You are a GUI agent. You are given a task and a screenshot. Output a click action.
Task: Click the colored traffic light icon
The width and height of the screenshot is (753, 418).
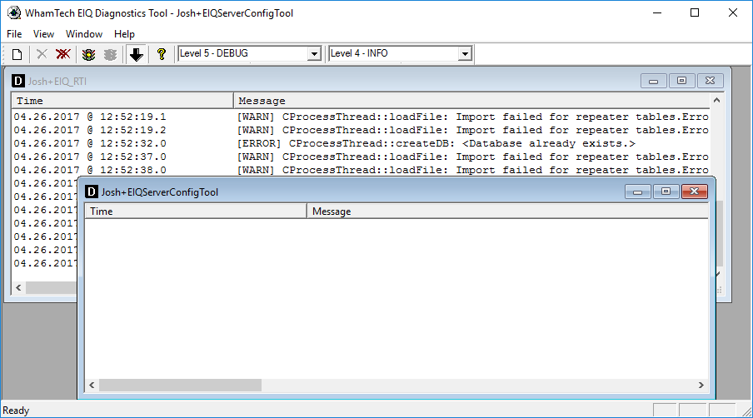tap(88, 54)
